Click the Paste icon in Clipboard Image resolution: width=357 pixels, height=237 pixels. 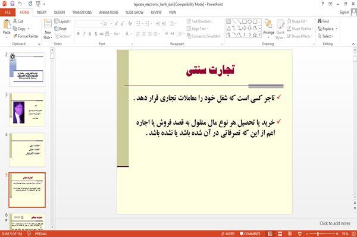[7, 27]
